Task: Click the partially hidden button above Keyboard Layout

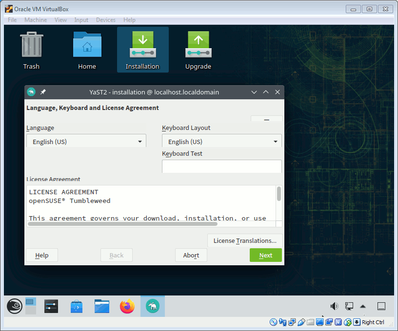Action: point(266,118)
